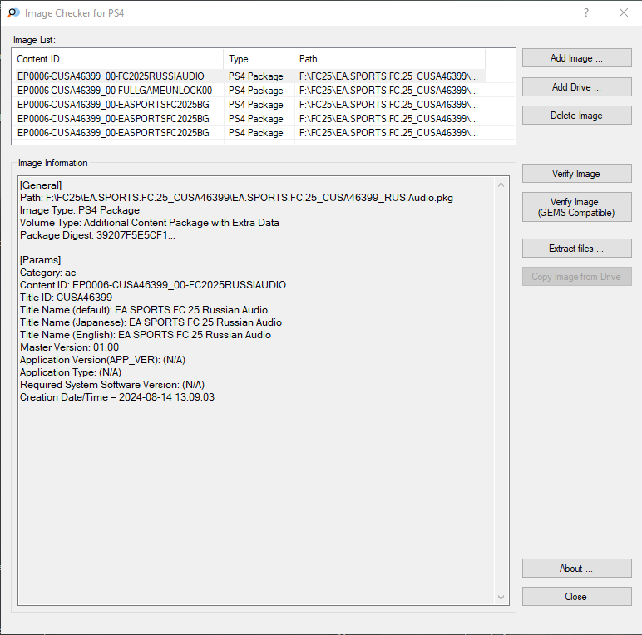Click the Title Name (Japanese) line
This screenshot has width=642, height=635.
(151, 322)
